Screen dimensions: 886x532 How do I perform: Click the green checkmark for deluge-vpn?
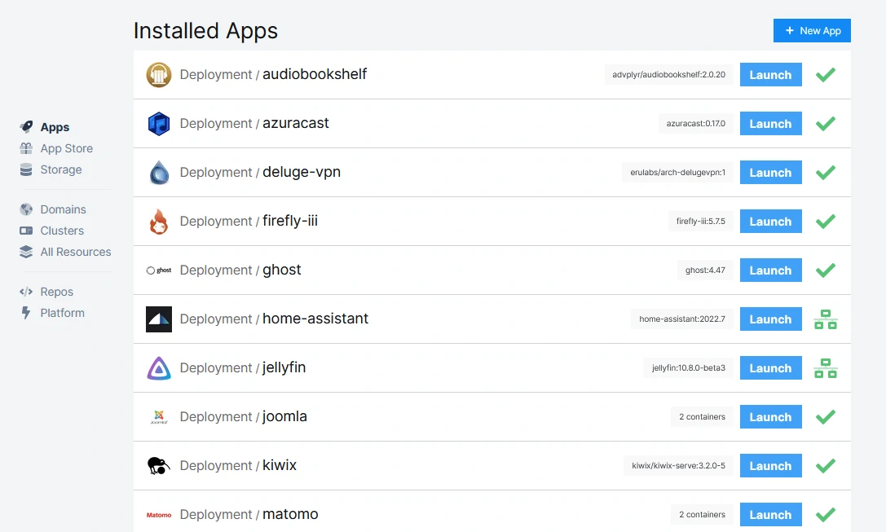(x=826, y=172)
